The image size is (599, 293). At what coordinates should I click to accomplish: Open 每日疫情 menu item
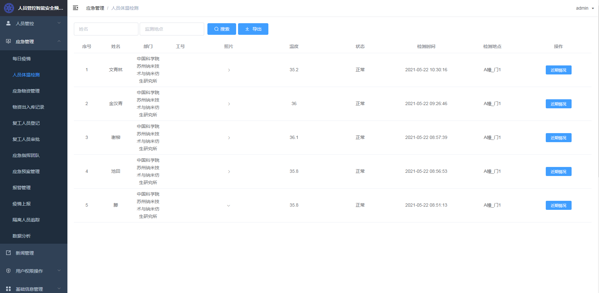[22, 59]
